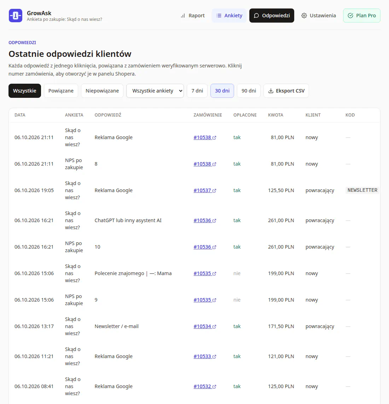389x404 pixels.
Task: Click the answer 'Newsletter / e-mail'
Action: coord(117,326)
